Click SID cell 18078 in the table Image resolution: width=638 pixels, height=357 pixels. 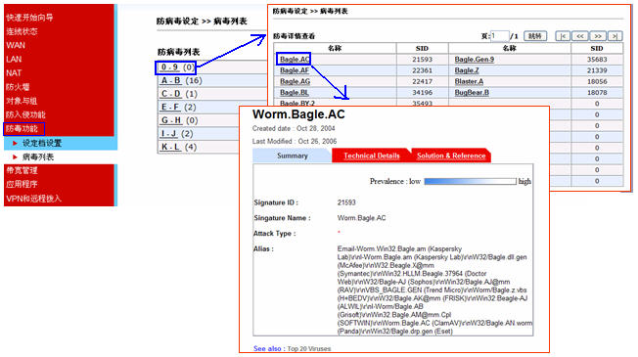point(597,92)
